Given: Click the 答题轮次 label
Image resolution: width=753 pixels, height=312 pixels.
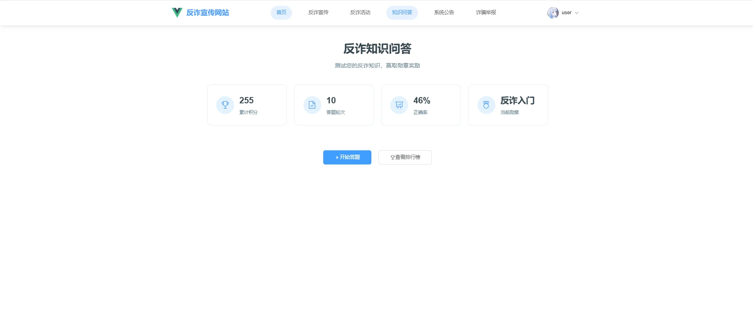Looking at the screenshot, I should 335,112.
